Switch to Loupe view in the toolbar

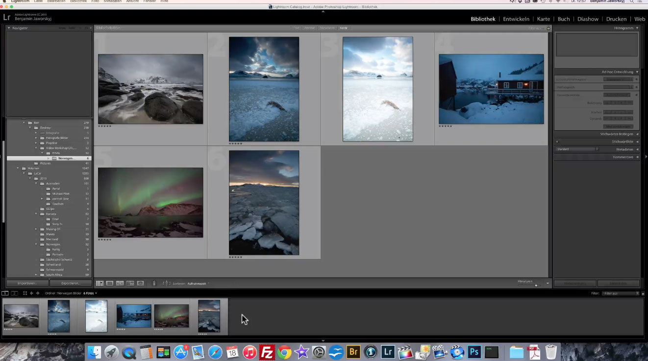[x=110, y=283]
